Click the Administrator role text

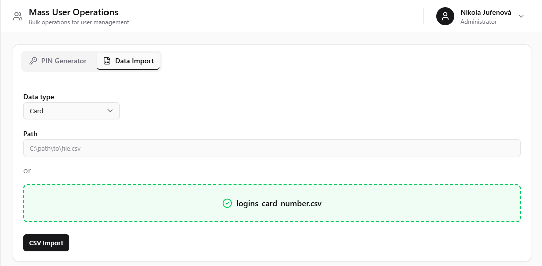point(478,22)
